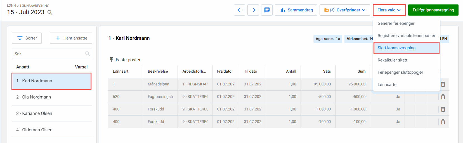
Task: Choose Rekalkuler skatt in the menu
Action: 392,60
